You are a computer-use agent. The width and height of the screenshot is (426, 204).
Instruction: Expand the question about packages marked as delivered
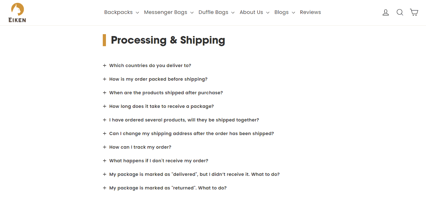194,174
